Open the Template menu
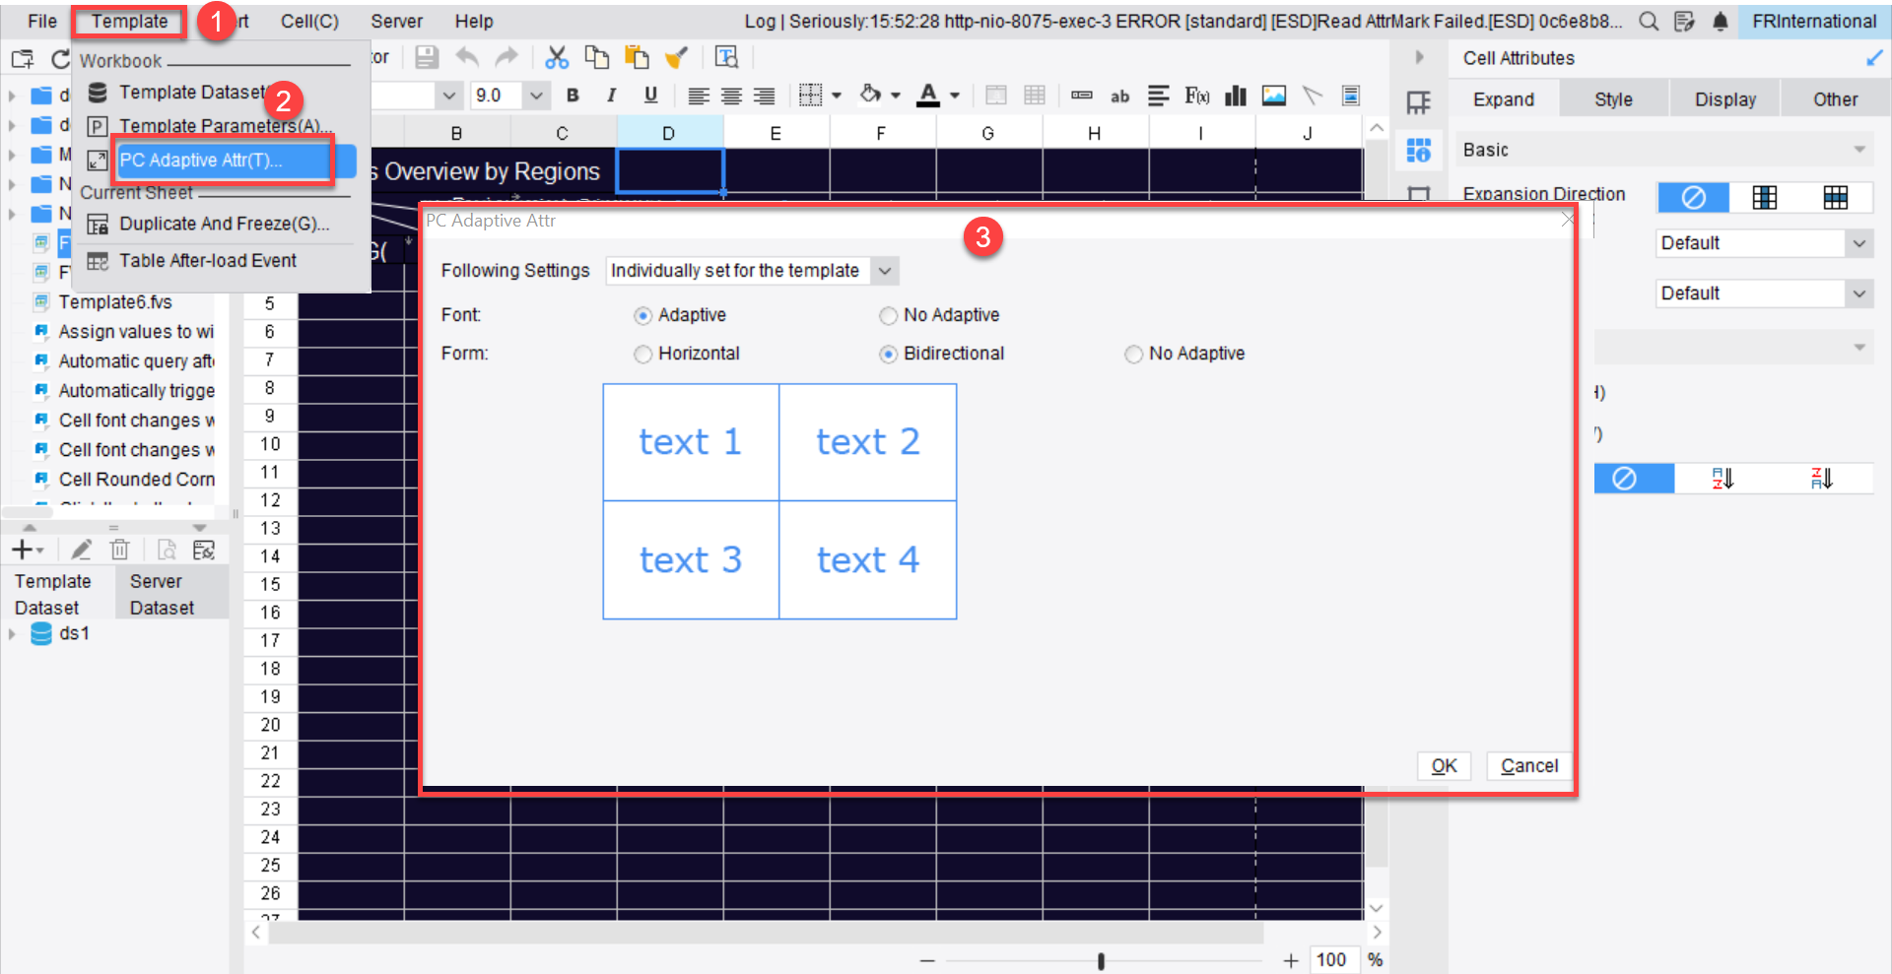The image size is (1892, 974). [129, 21]
